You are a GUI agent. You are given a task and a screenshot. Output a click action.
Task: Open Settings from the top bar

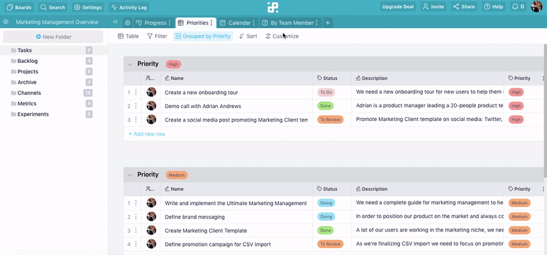pos(88,7)
